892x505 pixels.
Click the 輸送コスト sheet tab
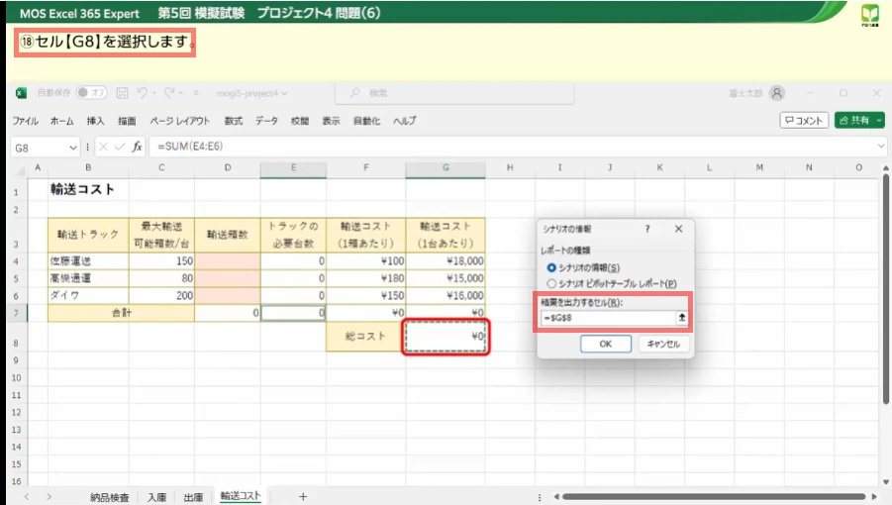point(240,496)
